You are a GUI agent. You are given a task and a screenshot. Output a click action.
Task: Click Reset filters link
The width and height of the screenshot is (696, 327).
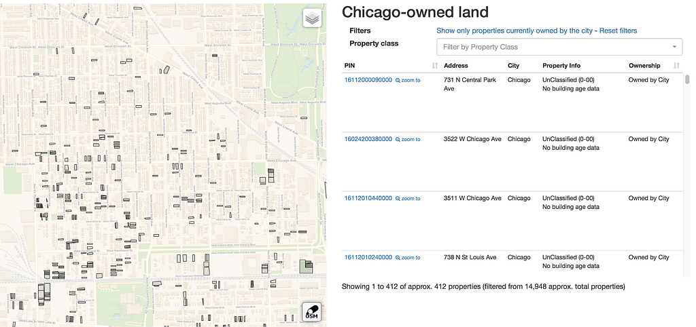point(618,31)
